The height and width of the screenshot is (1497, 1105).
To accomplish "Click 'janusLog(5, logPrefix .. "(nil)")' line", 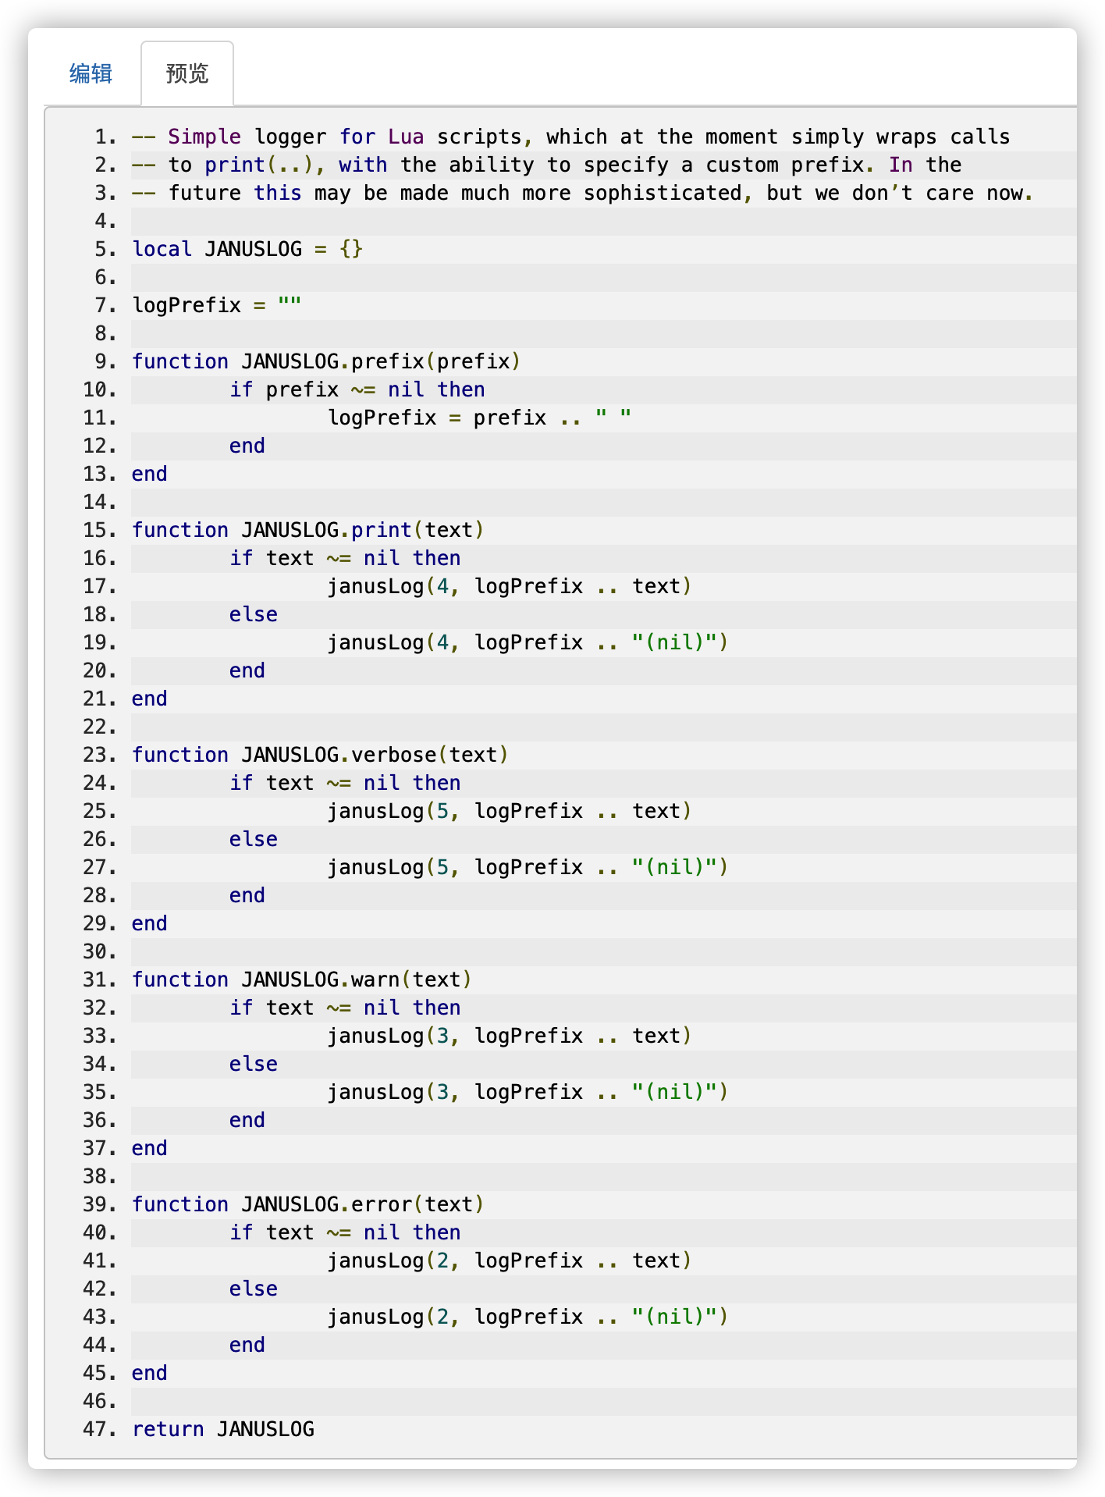I will (x=528, y=867).
